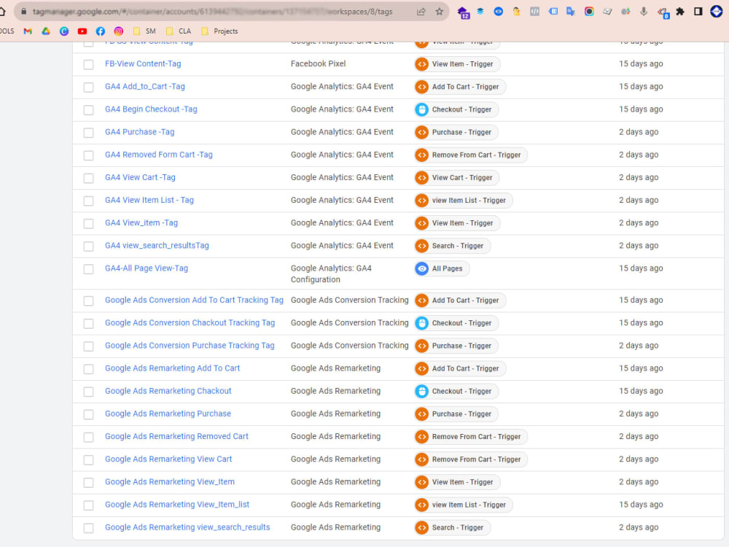
Task: Bookmark this page with the star icon
Action: pos(440,12)
